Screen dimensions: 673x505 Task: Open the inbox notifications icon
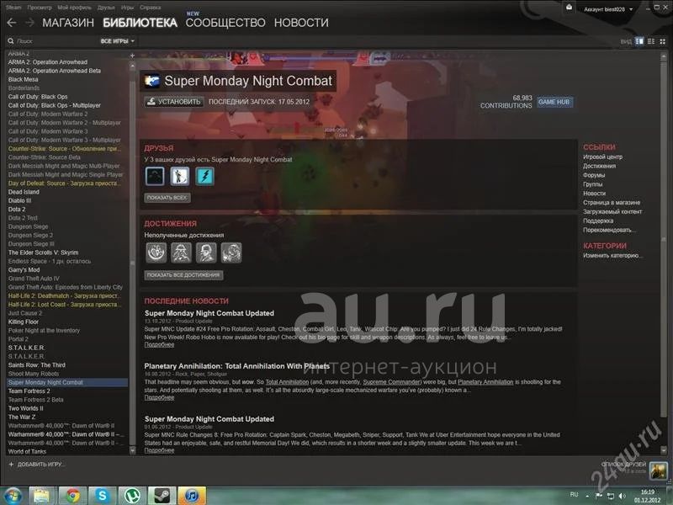coord(569,8)
